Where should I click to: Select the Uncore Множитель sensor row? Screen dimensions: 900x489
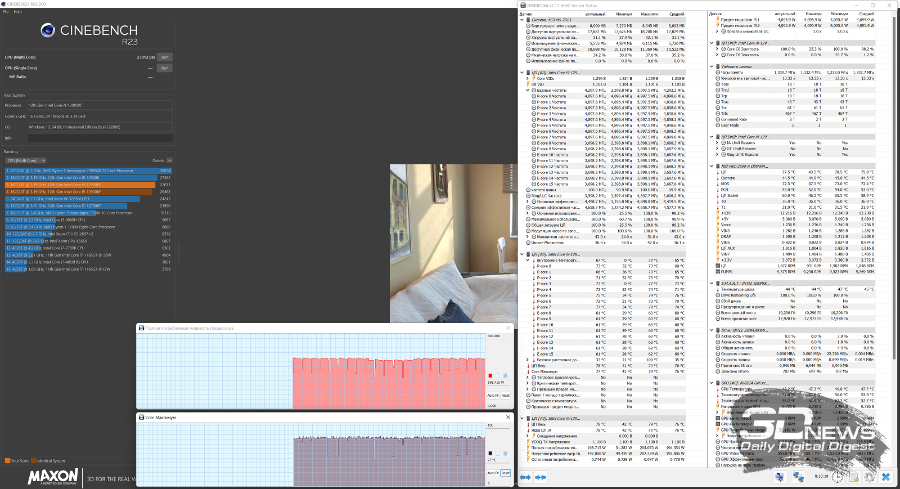(x=605, y=243)
